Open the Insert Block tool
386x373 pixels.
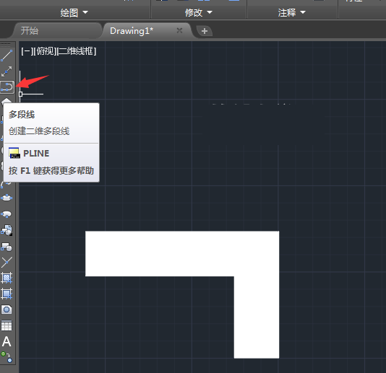[7, 230]
